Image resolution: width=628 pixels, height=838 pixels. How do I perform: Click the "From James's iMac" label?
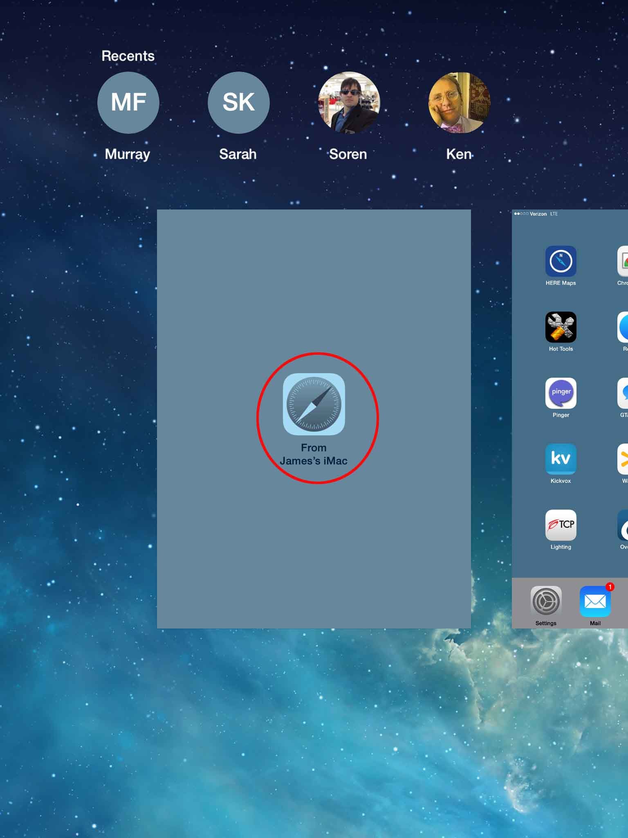pyautogui.click(x=314, y=454)
